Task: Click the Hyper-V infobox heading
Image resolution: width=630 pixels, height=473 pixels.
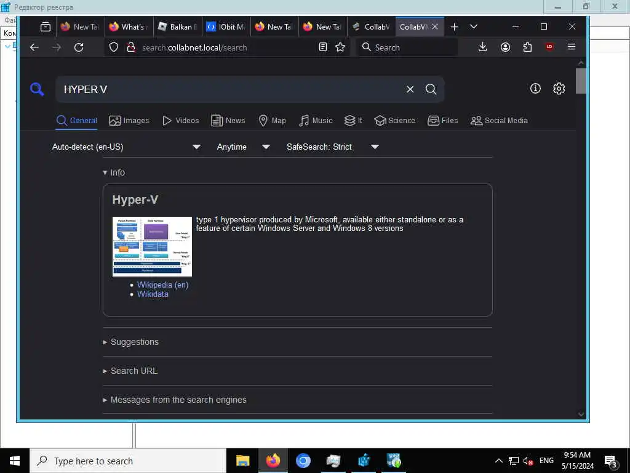Action: 135,200
